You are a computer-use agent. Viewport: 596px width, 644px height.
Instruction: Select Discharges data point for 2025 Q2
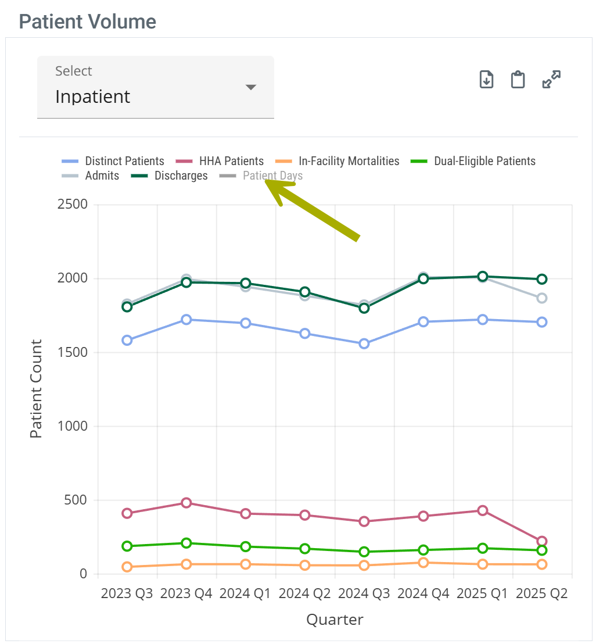[541, 279]
